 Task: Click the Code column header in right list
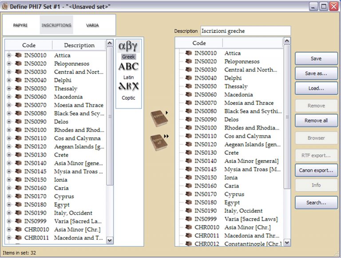pyautogui.click(x=199, y=43)
